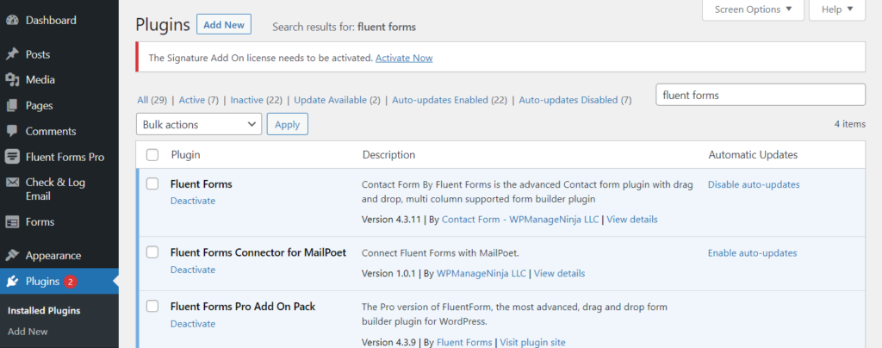Screen dimensions: 882x348
Task: Open WPManageNinja LLC author link for MailPoet connector
Action: (x=481, y=273)
